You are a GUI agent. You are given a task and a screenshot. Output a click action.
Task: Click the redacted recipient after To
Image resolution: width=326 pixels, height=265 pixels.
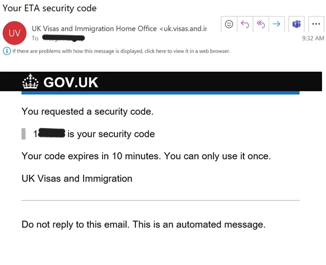[64, 38]
